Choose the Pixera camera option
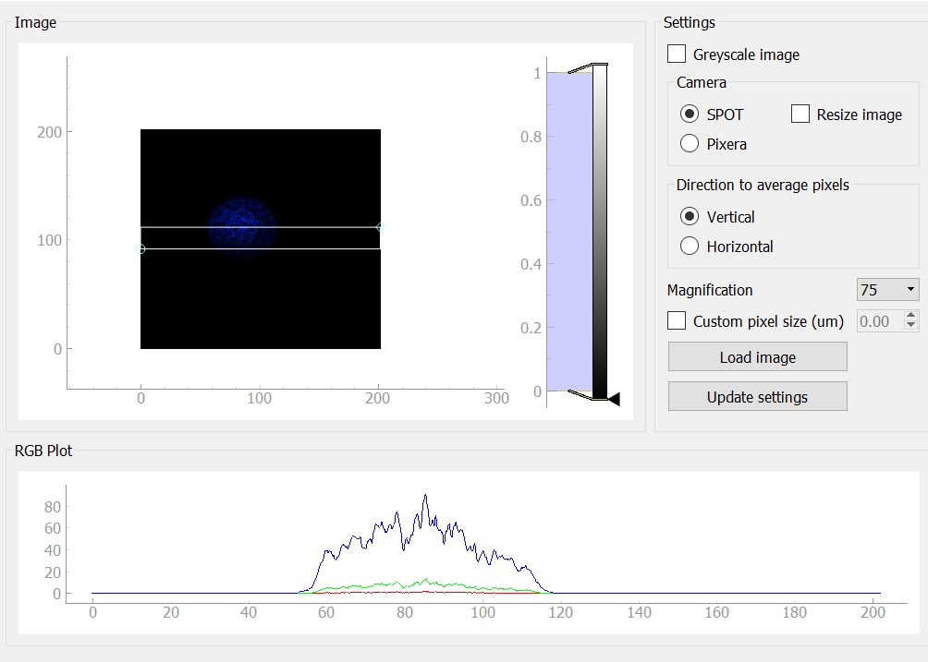Viewport: 928px width, 662px height. 690,144
